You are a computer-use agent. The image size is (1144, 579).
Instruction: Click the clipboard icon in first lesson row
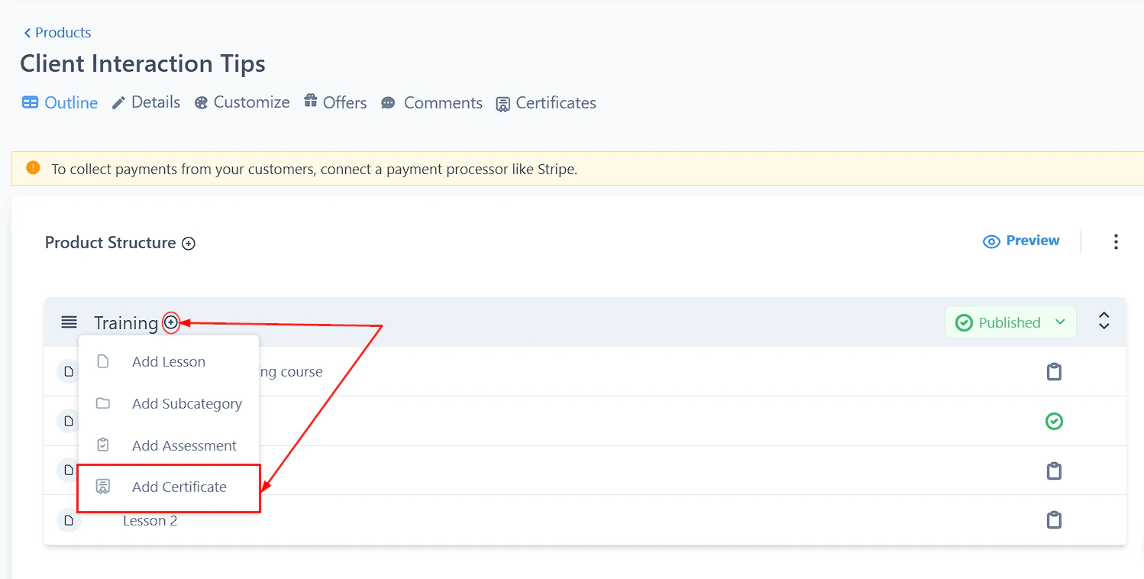click(x=1054, y=372)
